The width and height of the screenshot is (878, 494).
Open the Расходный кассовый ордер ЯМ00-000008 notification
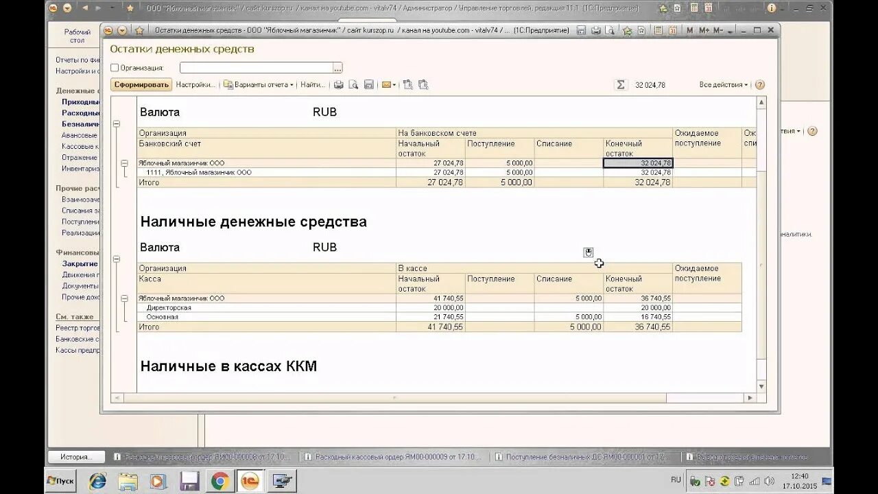[202, 457]
